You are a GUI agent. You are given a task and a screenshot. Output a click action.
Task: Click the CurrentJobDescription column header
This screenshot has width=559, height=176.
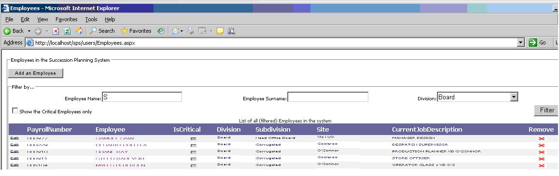[x=427, y=129]
